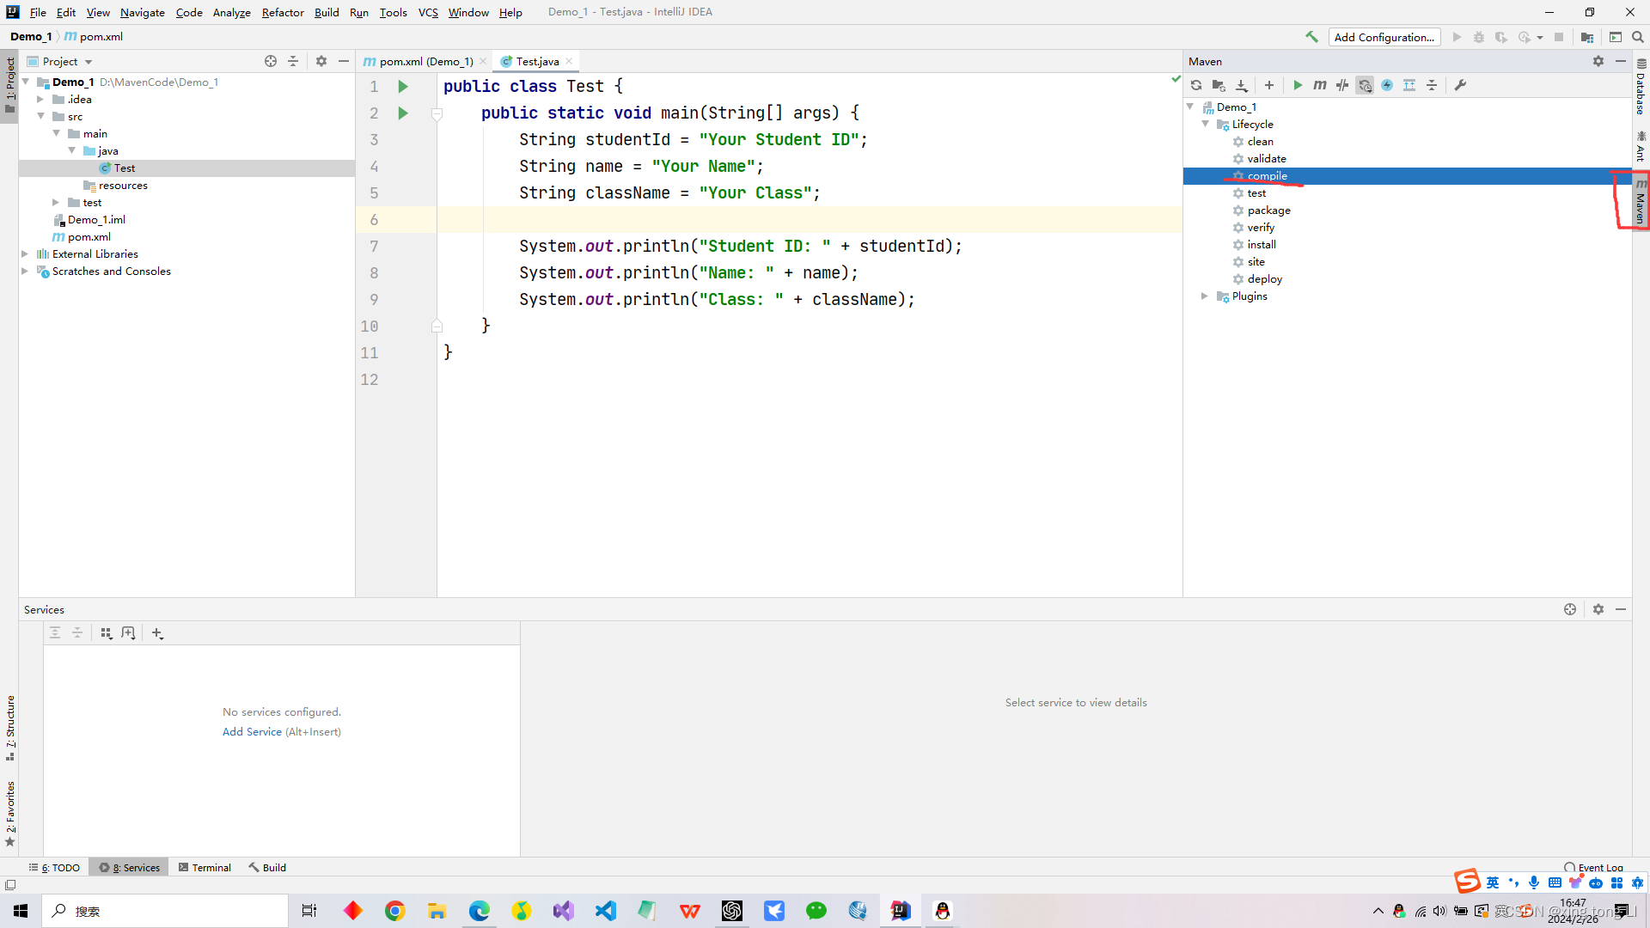Image resolution: width=1650 pixels, height=928 pixels.
Task: Open the Terminal tool window
Action: pos(205,867)
